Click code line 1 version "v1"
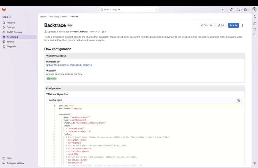 click(67, 106)
